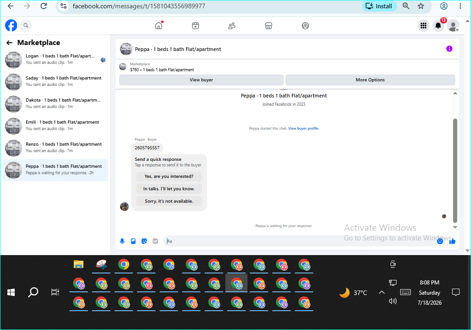Open Chrome three-dot menu
The width and height of the screenshot is (471, 330).
[460, 6]
